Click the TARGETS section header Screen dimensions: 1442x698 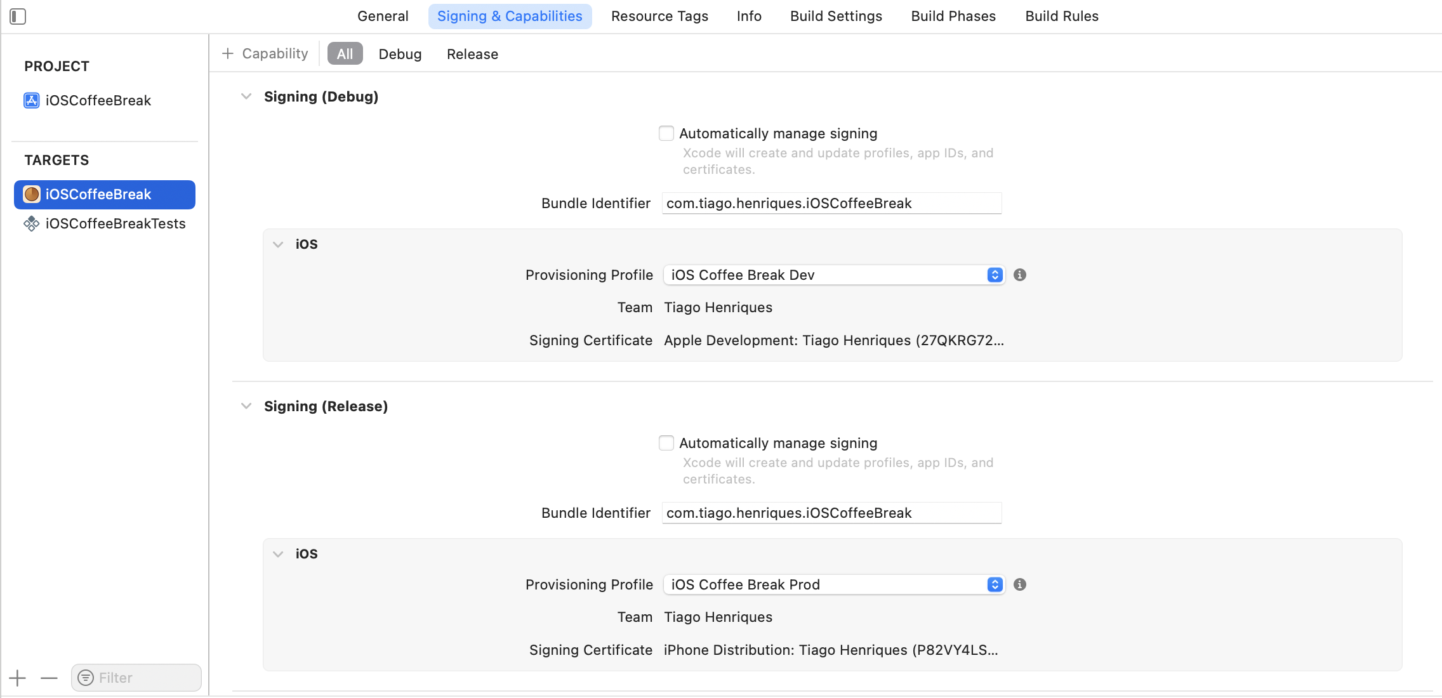56,161
